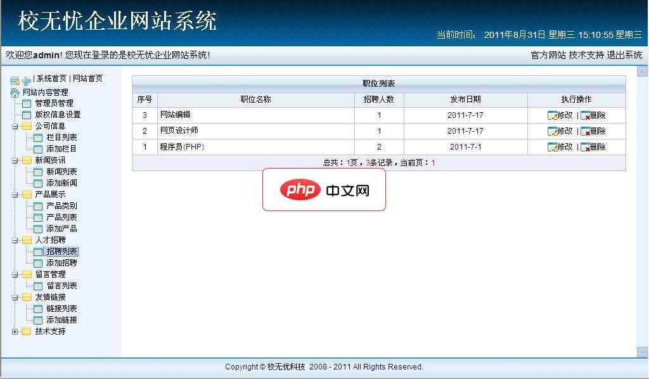This screenshot has height=379, width=649.
Task: Click 修改 link for 网页设计师
Action: pos(565,131)
